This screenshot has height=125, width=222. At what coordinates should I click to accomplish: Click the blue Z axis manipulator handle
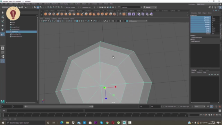(106, 99)
